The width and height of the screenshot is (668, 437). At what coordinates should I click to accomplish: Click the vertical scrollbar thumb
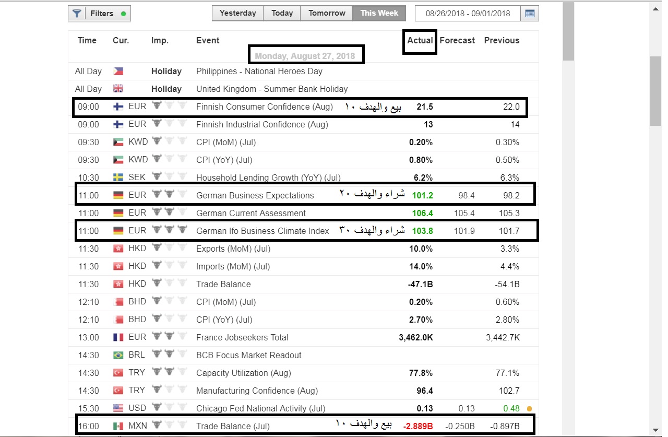tap(655, 91)
